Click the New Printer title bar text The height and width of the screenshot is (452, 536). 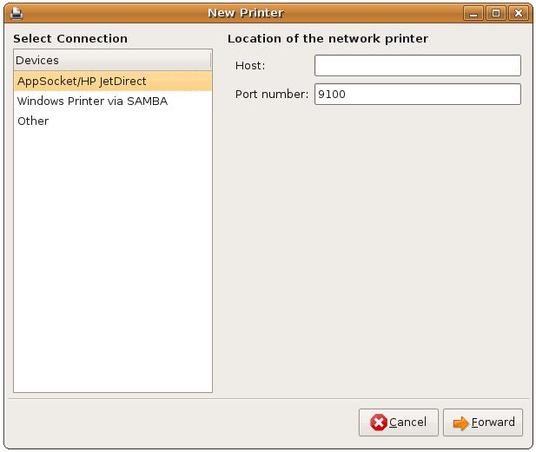pos(245,13)
